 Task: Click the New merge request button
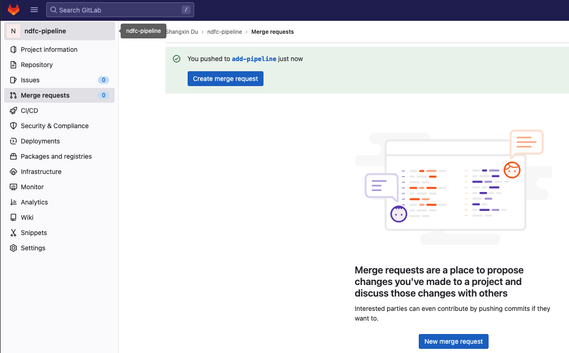pos(453,341)
